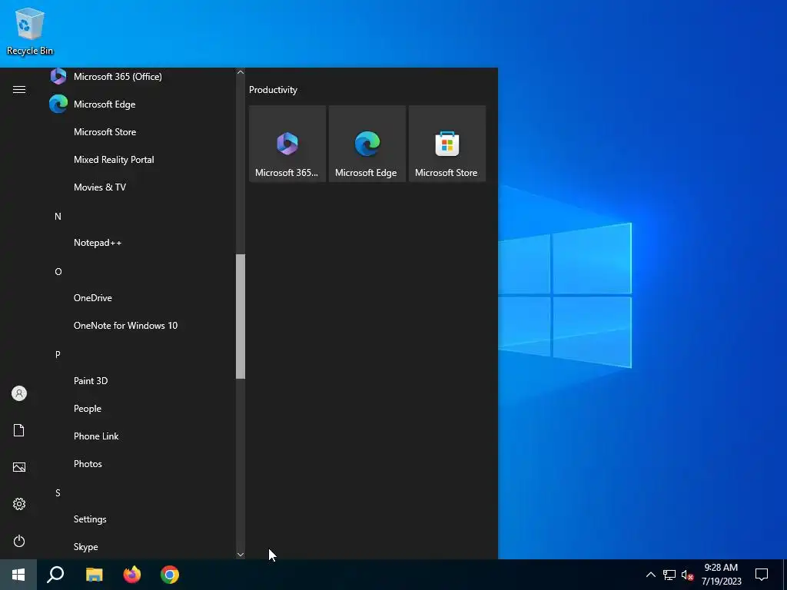Click the P letter group header
Image resolution: width=787 pixels, height=590 pixels.
[x=58, y=355]
